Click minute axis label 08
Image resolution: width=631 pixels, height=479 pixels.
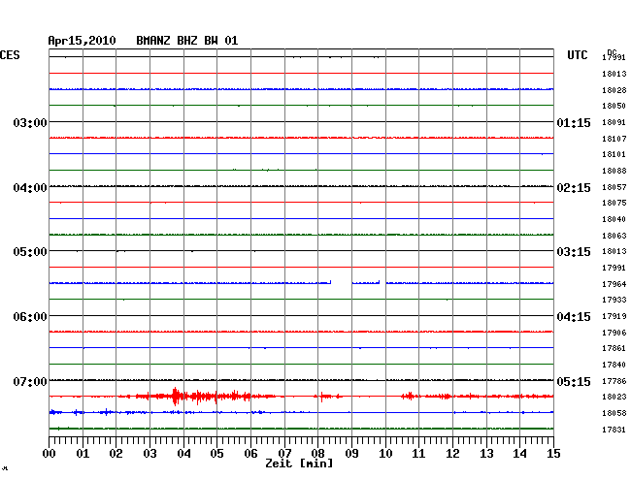tap(317, 453)
